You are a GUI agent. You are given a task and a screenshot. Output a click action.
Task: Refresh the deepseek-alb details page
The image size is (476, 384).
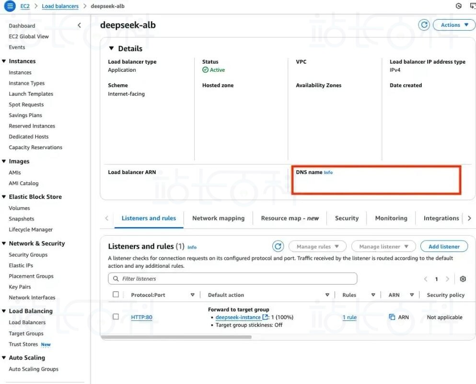(x=424, y=25)
